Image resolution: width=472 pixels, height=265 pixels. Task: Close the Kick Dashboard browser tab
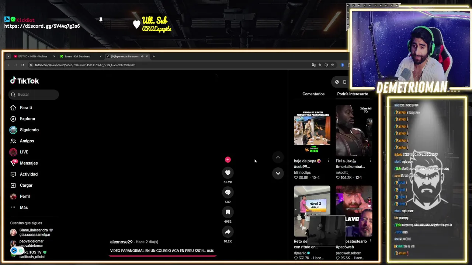[100, 56]
